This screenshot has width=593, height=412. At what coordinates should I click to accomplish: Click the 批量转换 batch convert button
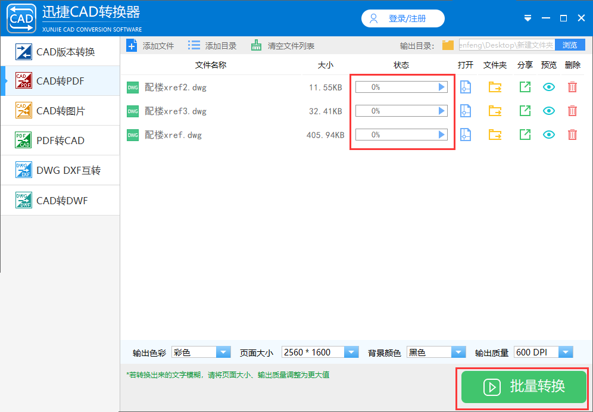click(x=523, y=386)
